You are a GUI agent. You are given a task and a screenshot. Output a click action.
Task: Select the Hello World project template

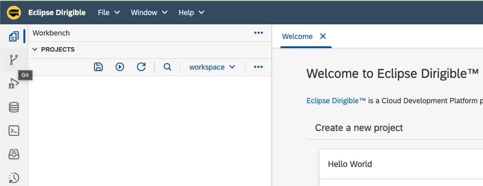401,164
